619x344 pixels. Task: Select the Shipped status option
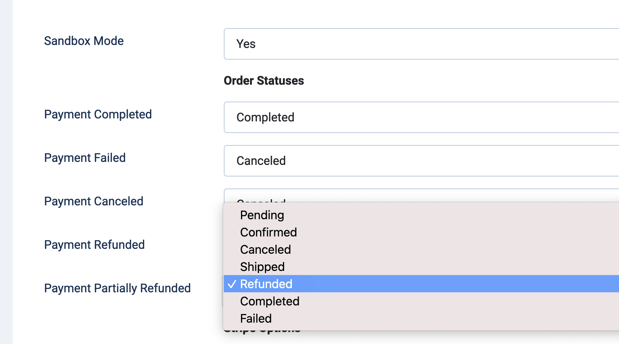point(262,267)
